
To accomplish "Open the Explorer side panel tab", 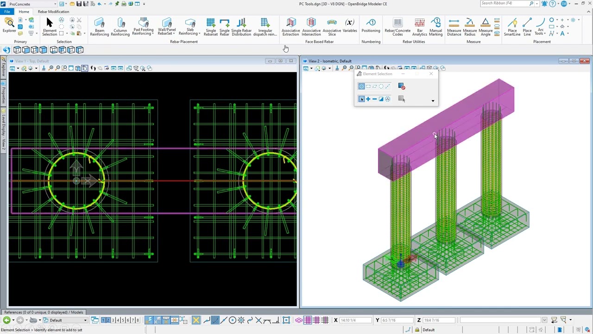I will (3, 67).
